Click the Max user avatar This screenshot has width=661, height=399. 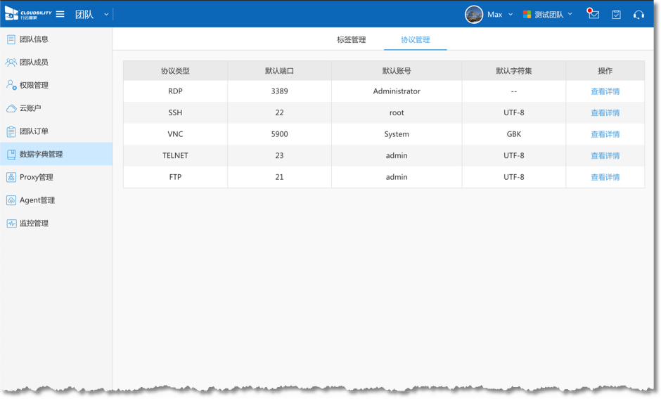[474, 14]
